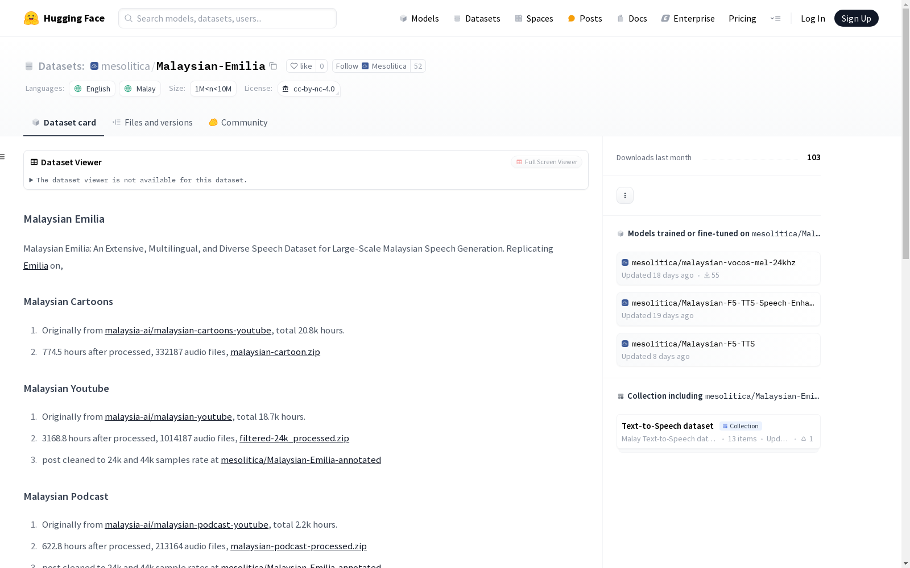Open malaysia-ai/malaysian-youtube link

tap(168, 416)
